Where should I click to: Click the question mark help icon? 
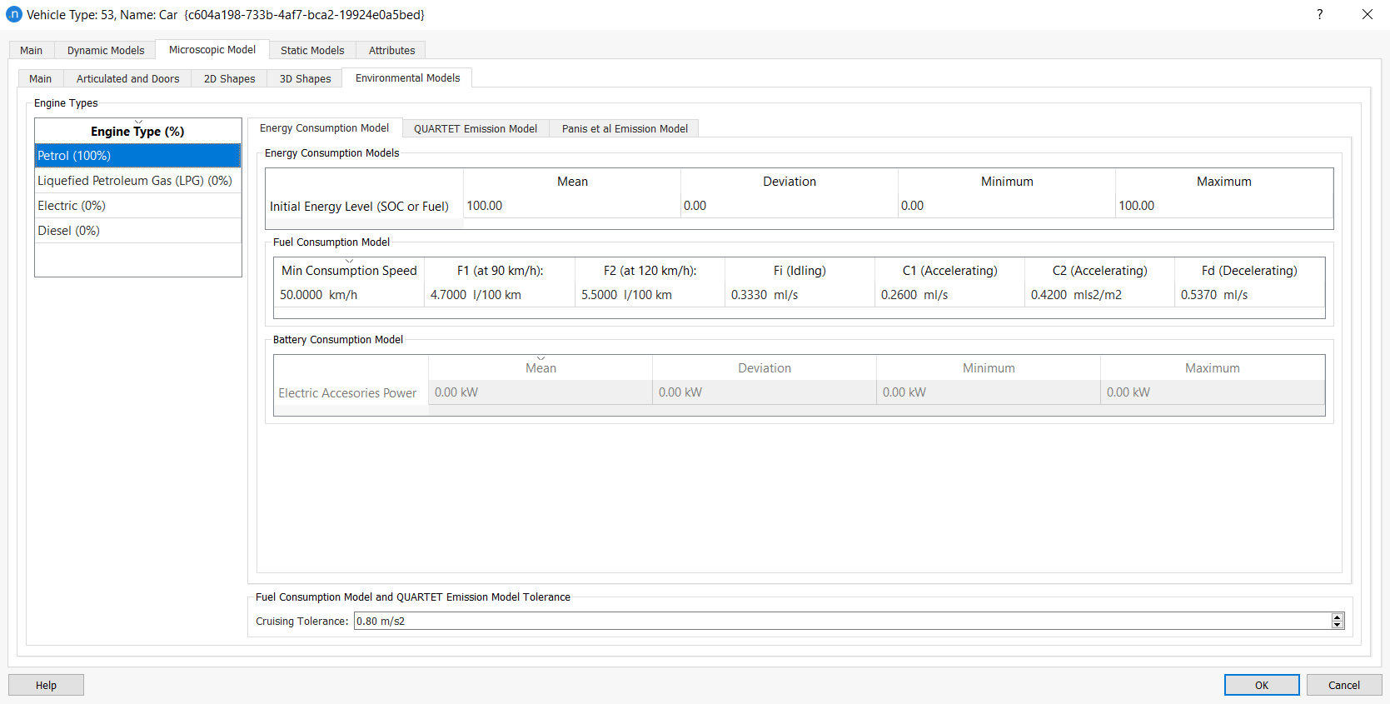[x=1320, y=14]
